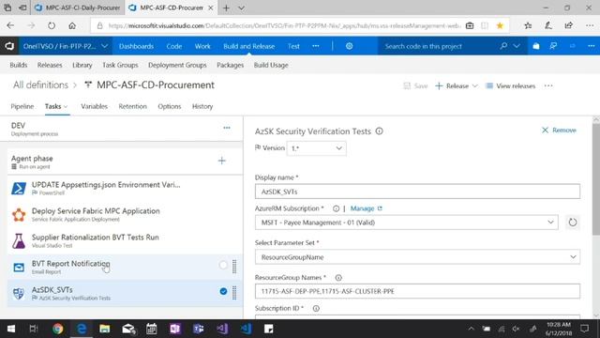Switch to the History tab
Viewport: 600px width, 338px height.
click(x=202, y=106)
